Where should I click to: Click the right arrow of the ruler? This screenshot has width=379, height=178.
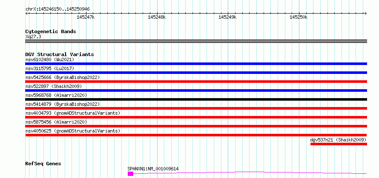coord(366,13)
